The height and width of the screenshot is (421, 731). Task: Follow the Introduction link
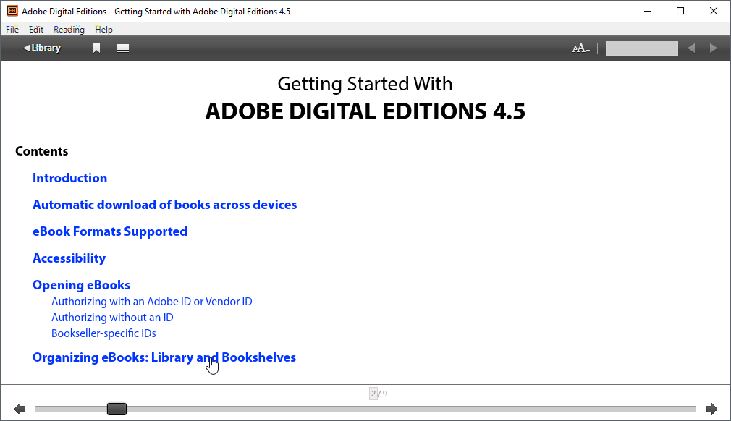tap(70, 178)
